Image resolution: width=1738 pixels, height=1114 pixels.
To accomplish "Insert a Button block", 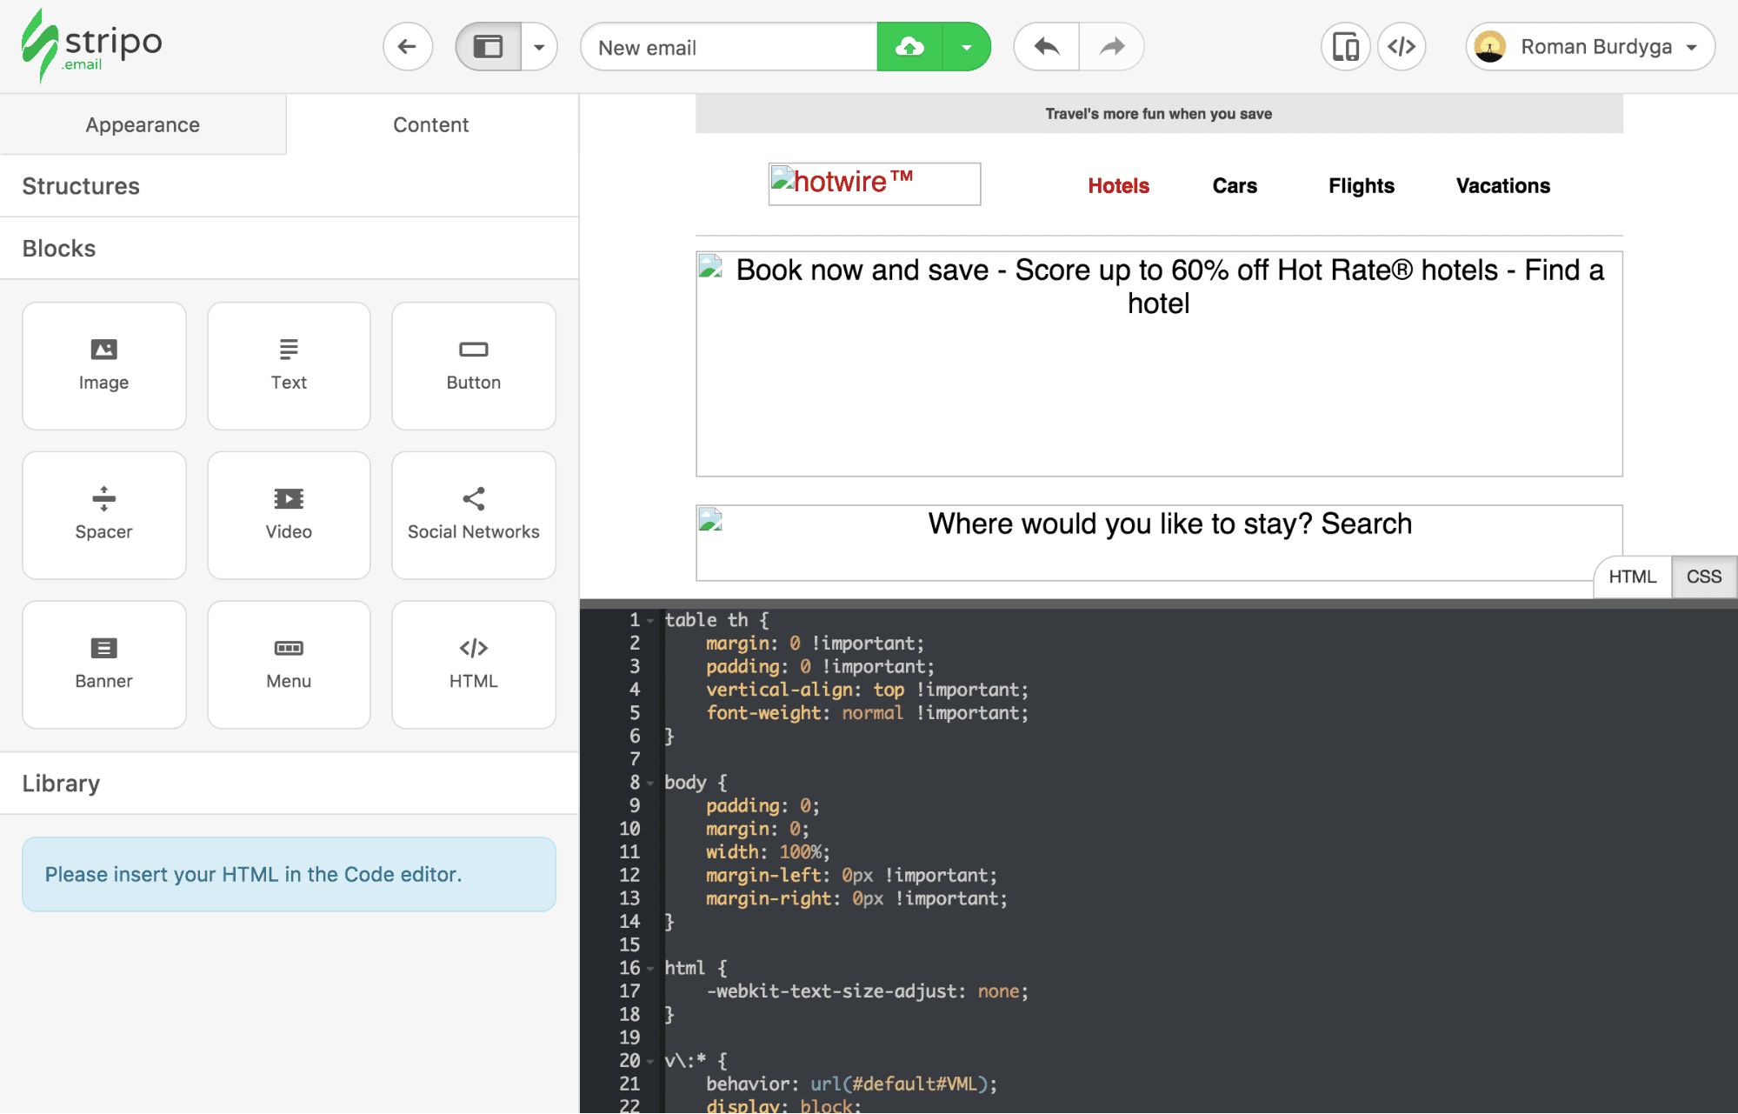I will pos(472,365).
